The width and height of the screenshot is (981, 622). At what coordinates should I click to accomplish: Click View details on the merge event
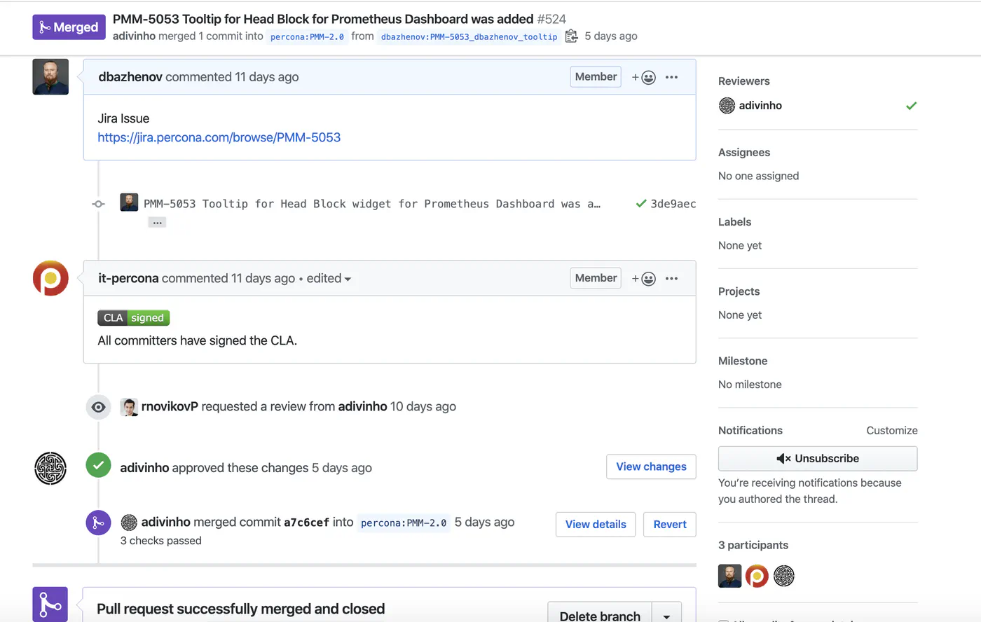[x=596, y=524]
